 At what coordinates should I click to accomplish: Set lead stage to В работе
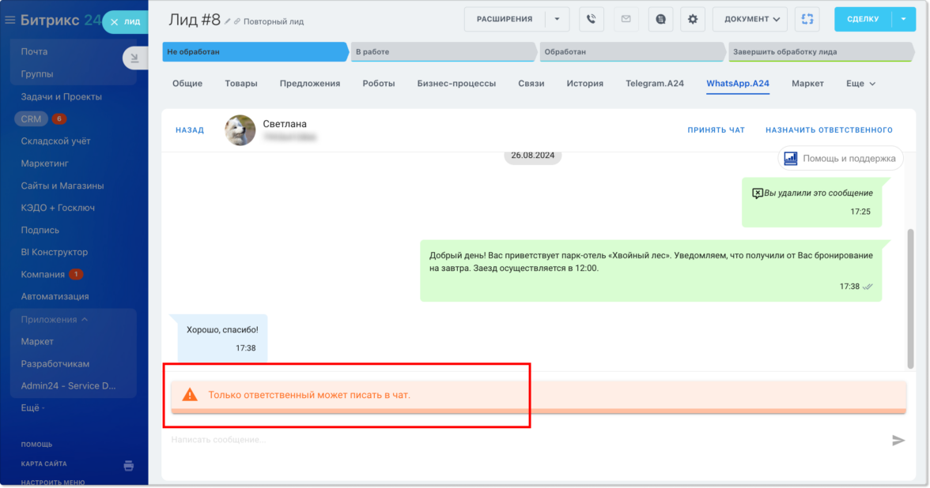443,52
